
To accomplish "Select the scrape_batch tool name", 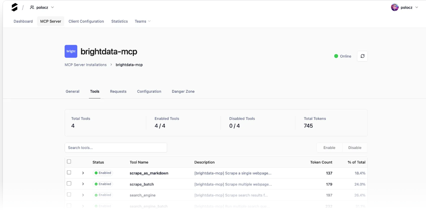I will click(x=142, y=184).
